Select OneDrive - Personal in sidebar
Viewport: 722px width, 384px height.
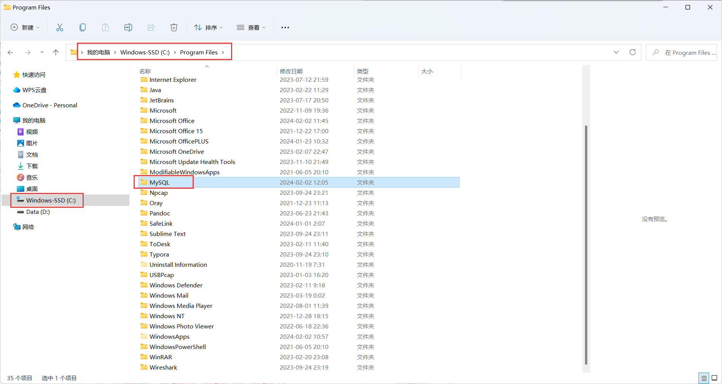click(x=50, y=105)
